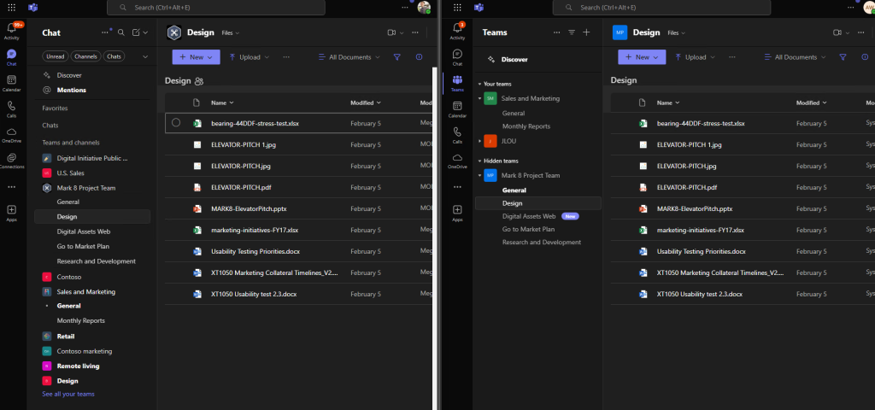Toggle Channels filter chip
The image size is (875, 410).
pos(86,56)
